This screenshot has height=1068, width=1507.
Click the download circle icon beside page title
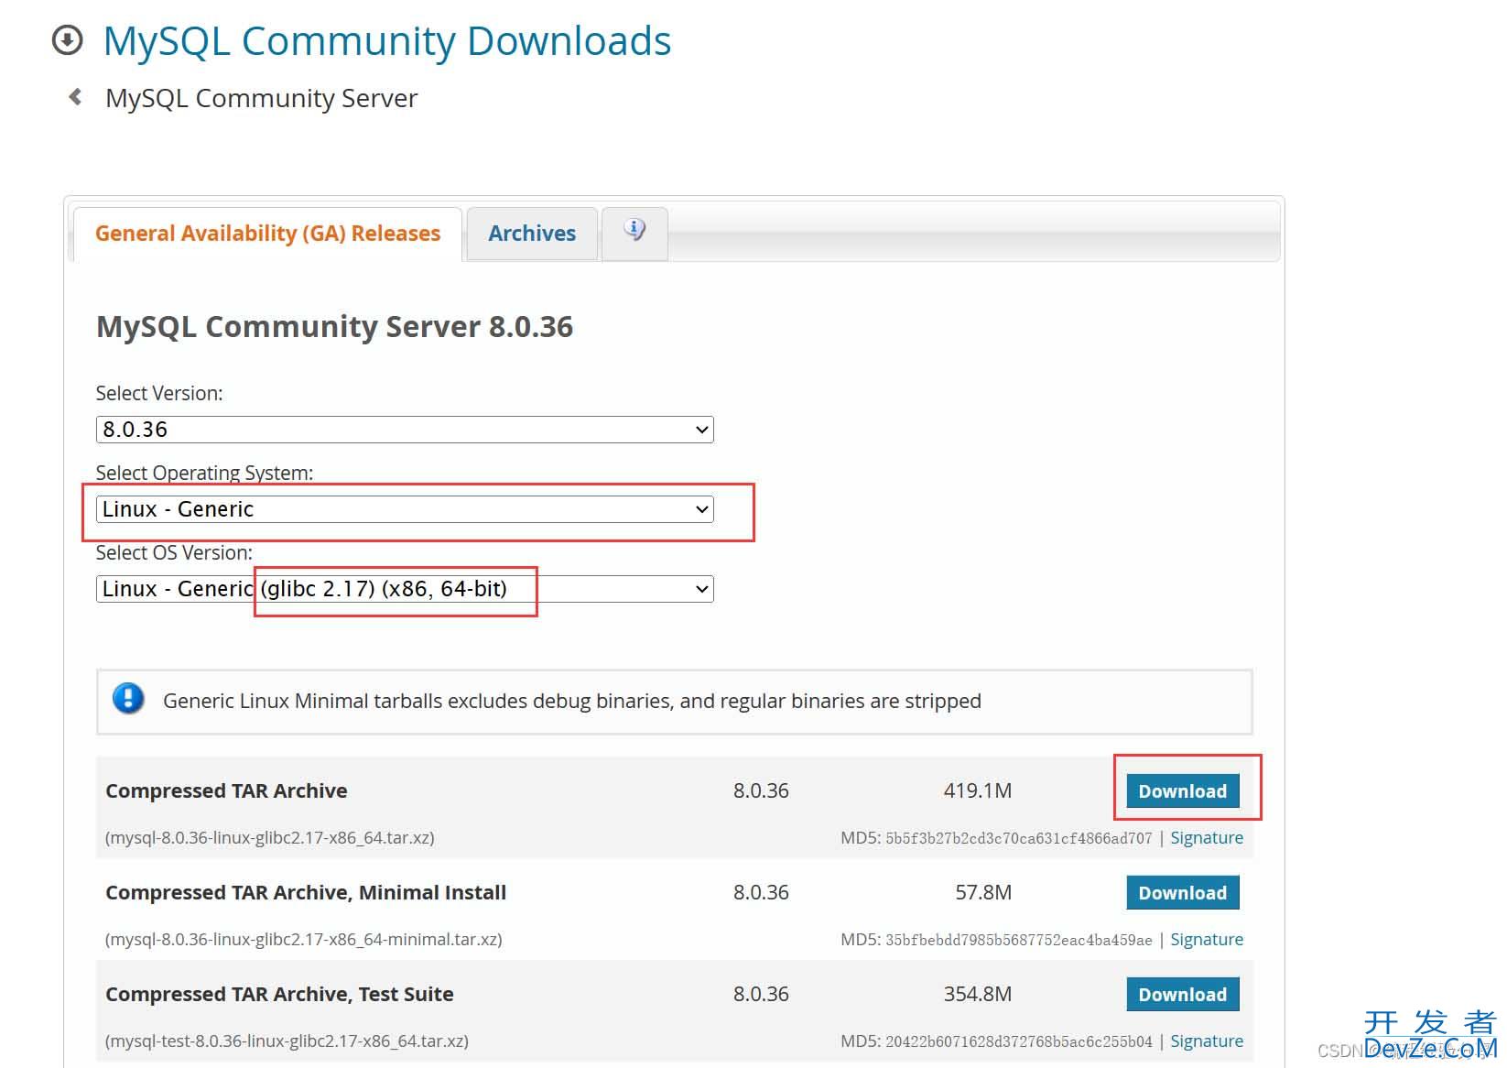click(x=67, y=40)
